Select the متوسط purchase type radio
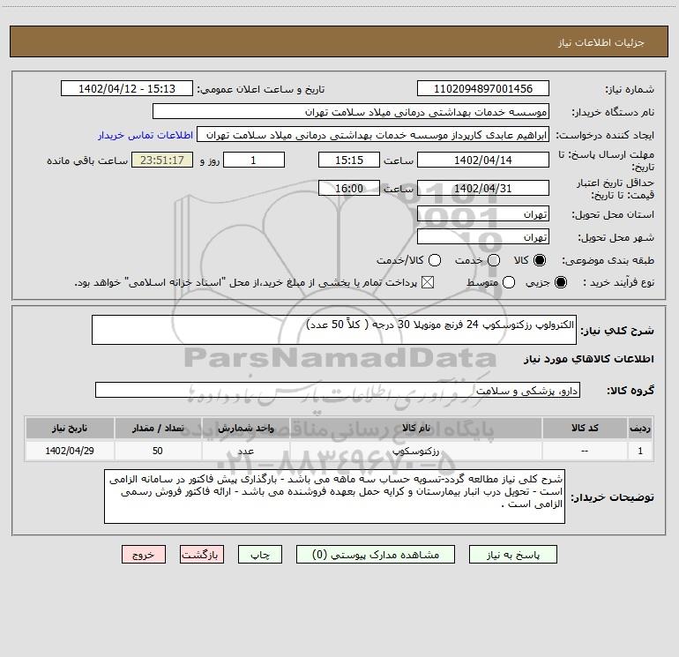 [509, 282]
